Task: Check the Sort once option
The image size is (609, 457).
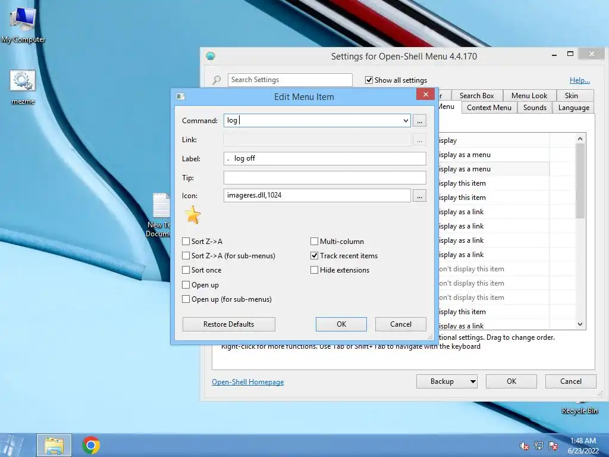Action: 186,270
